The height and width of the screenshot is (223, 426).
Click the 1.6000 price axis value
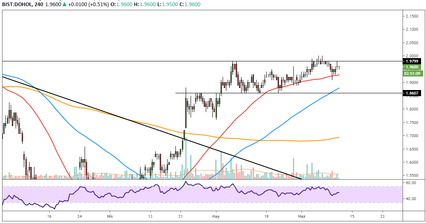412,162
